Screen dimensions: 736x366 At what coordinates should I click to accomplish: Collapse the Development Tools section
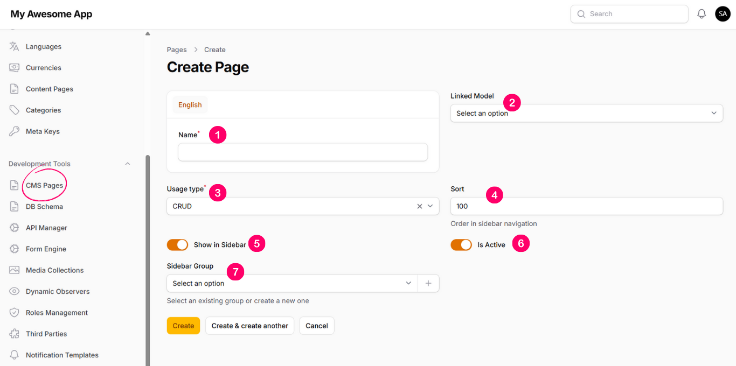128,164
